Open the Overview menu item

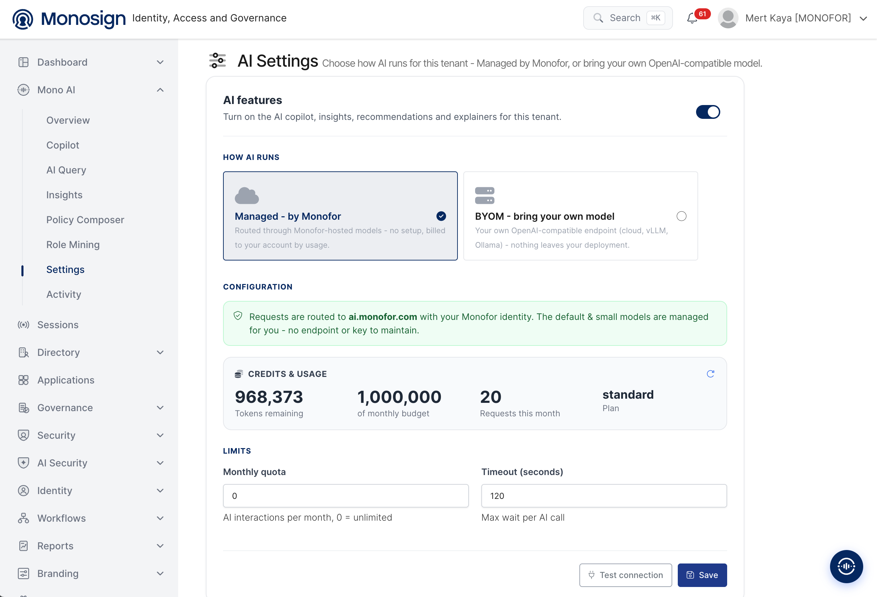click(x=68, y=121)
